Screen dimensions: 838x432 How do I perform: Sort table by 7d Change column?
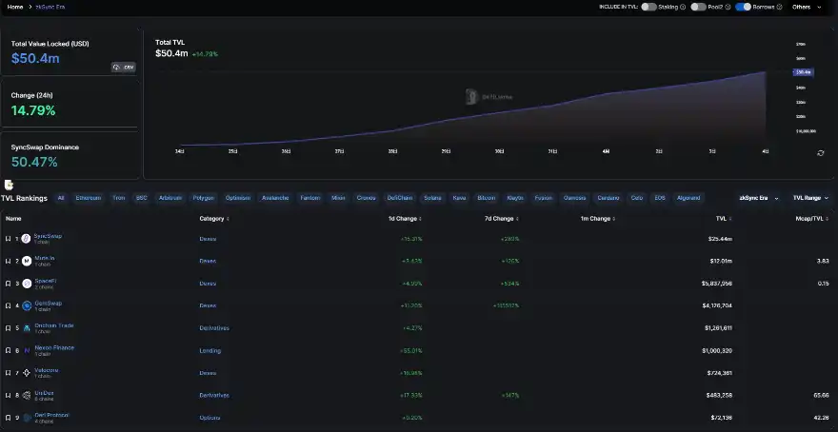501,219
